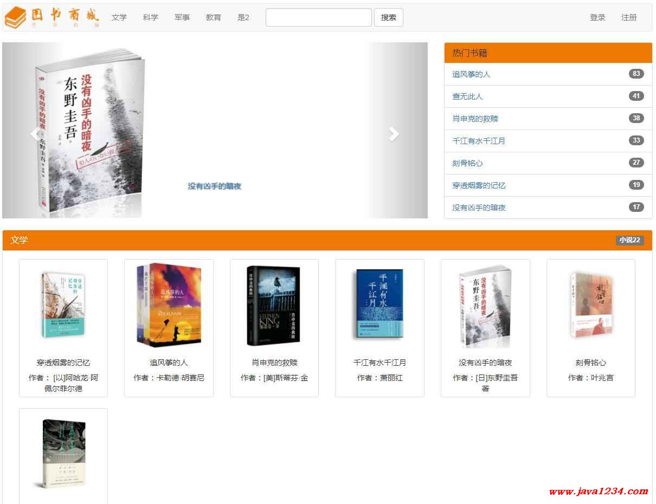Click the 搜索 search button

[x=389, y=17]
